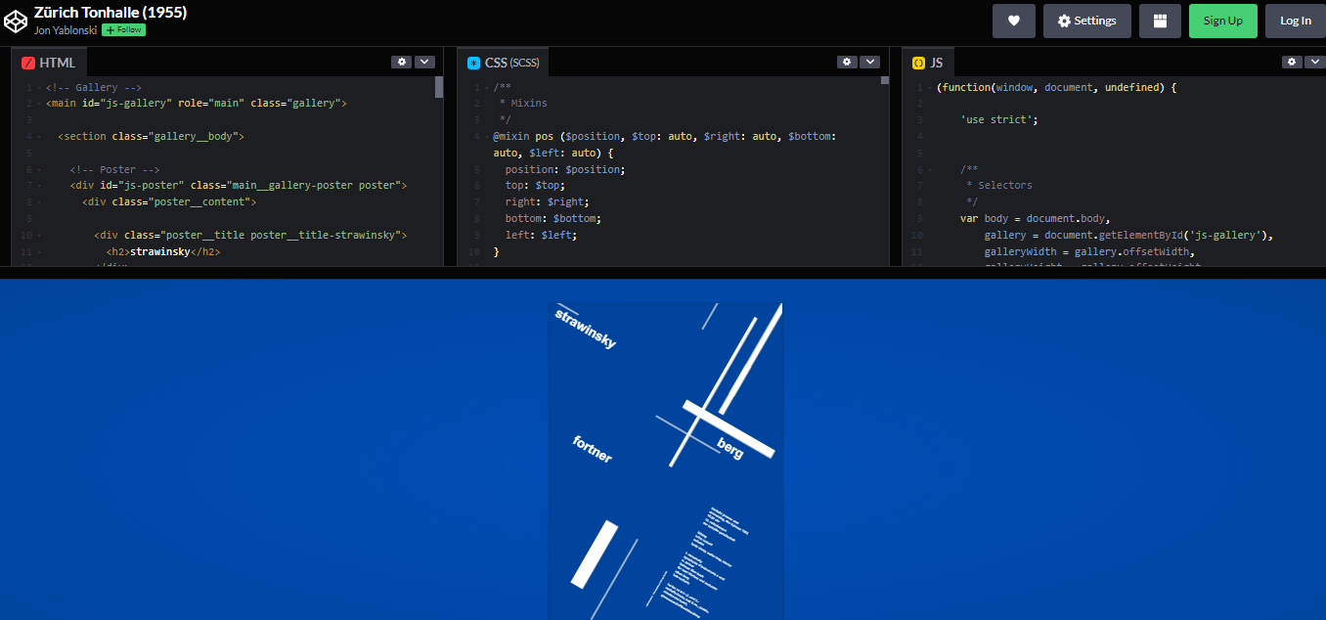Follow Jon Yablonski
The height and width of the screenshot is (620, 1326).
pos(123,30)
